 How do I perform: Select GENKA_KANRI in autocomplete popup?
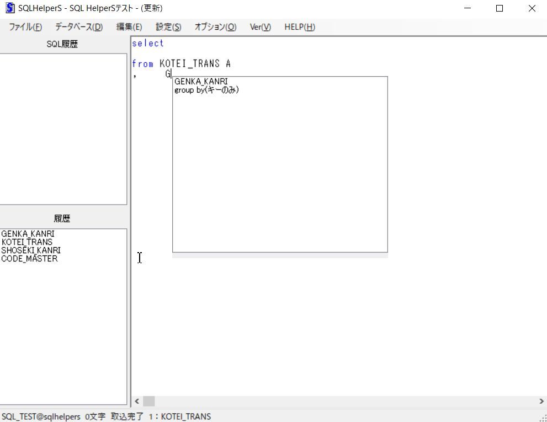tap(201, 81)
